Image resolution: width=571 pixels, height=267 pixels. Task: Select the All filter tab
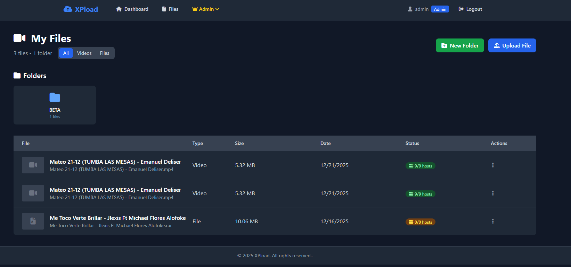66,53
